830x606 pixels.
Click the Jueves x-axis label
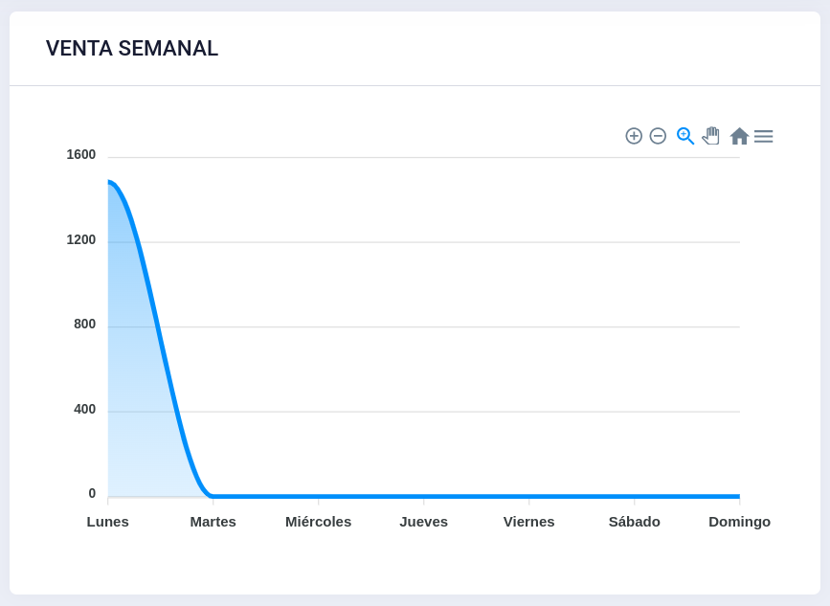tap(423, 522)
